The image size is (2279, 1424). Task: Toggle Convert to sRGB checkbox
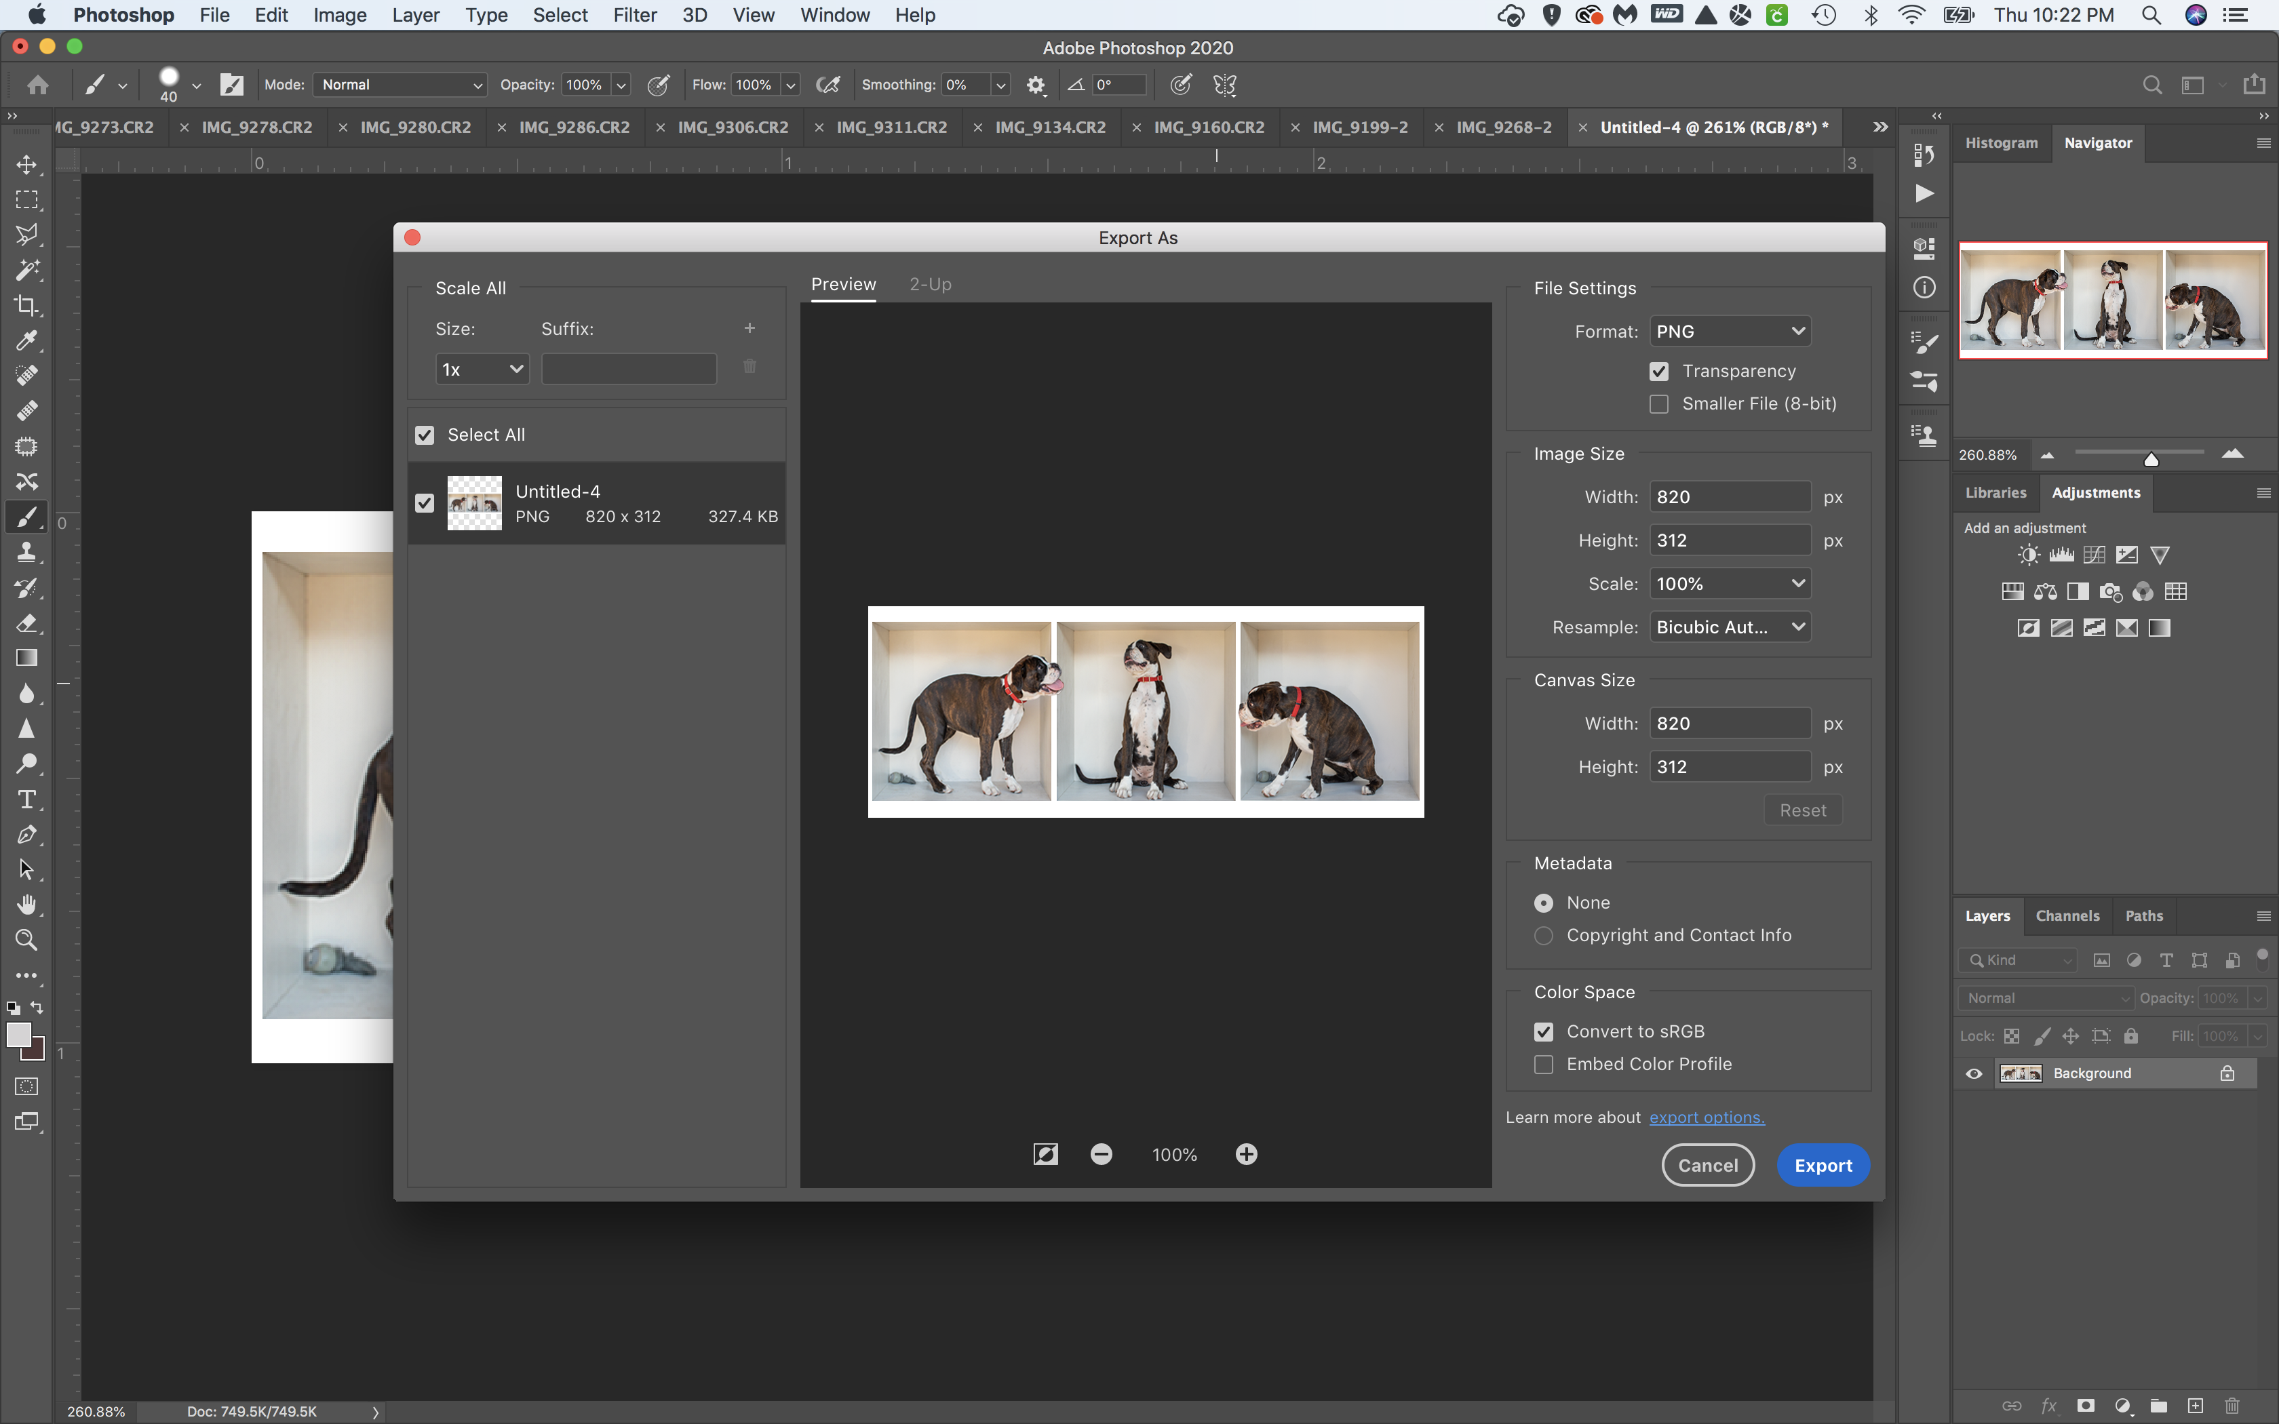1544,1030
